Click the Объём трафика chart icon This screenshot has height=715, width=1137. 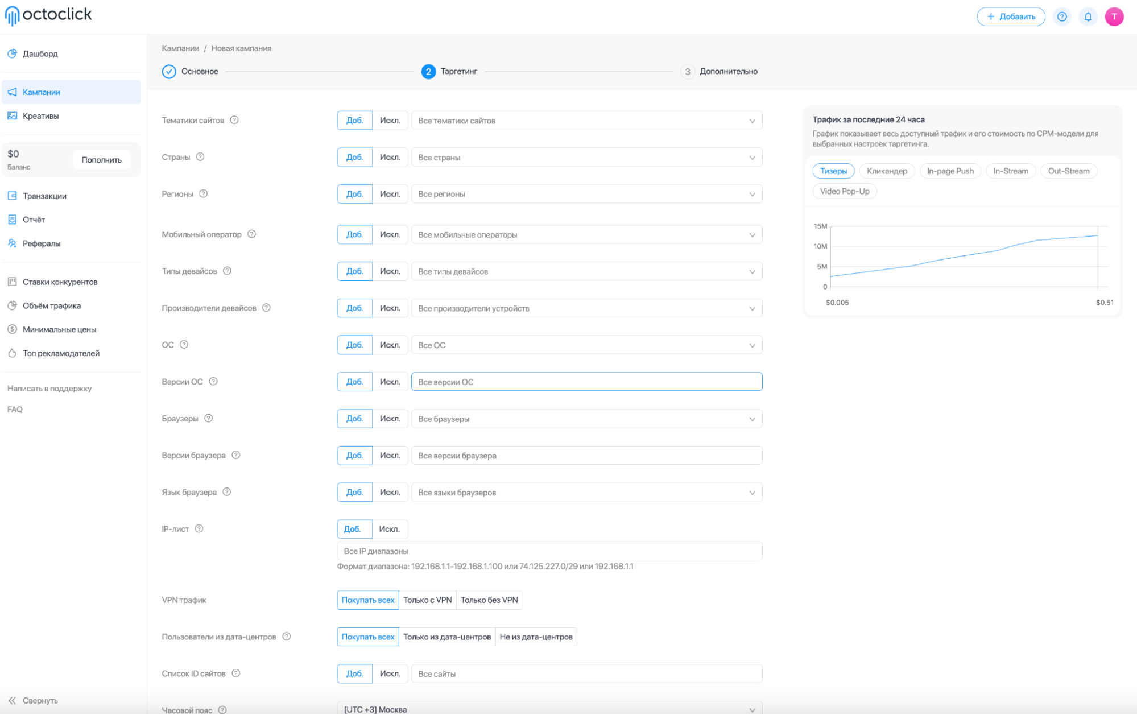(x=12, y=305)
